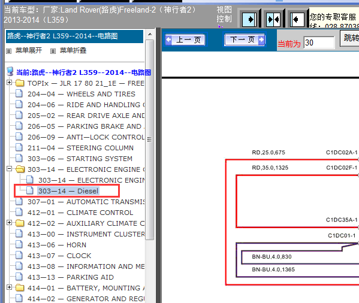Open 413—13 — PARKING AID

(71, 277)
